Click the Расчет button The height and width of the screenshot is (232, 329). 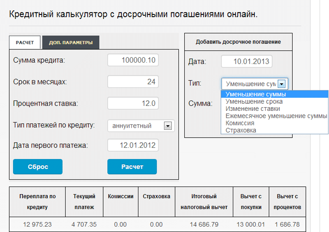(132, 166)
